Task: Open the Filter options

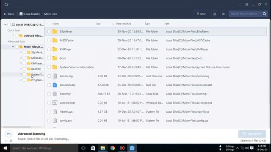Action: click(201, 14)
